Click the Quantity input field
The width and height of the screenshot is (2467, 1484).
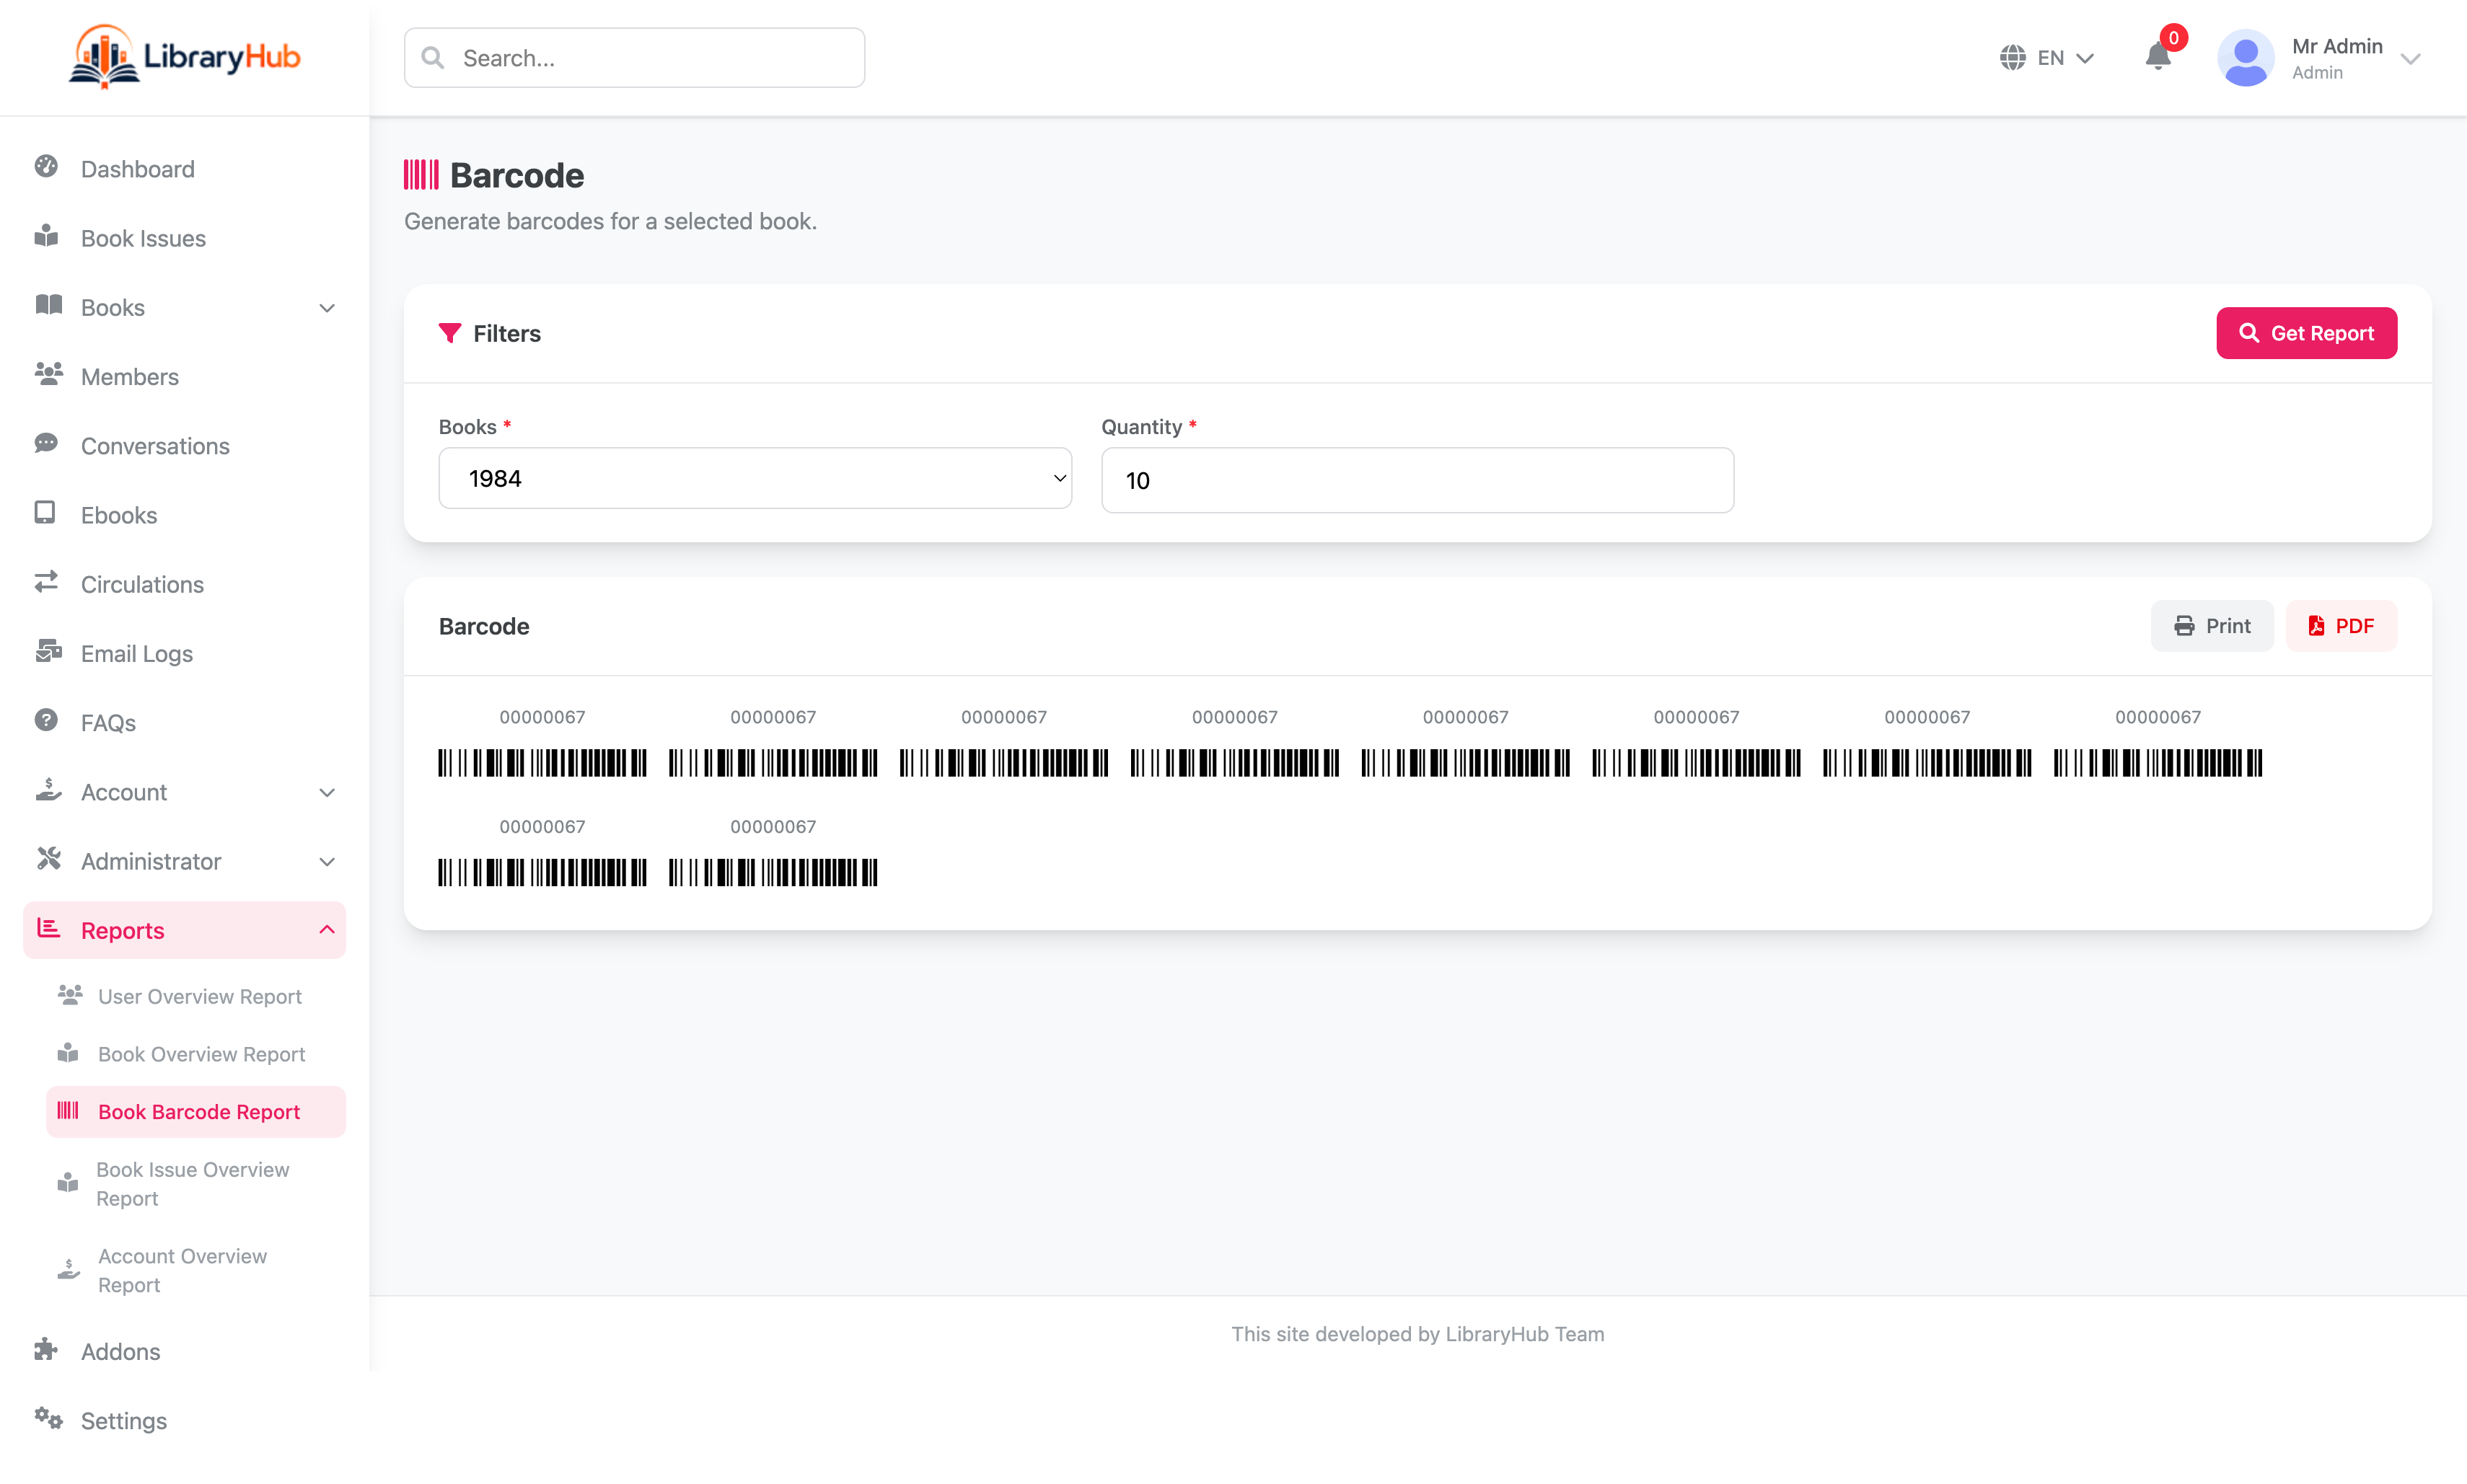click(1417, 480)
